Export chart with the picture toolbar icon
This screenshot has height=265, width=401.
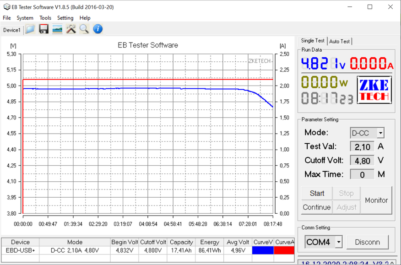[x=57, y=29]
